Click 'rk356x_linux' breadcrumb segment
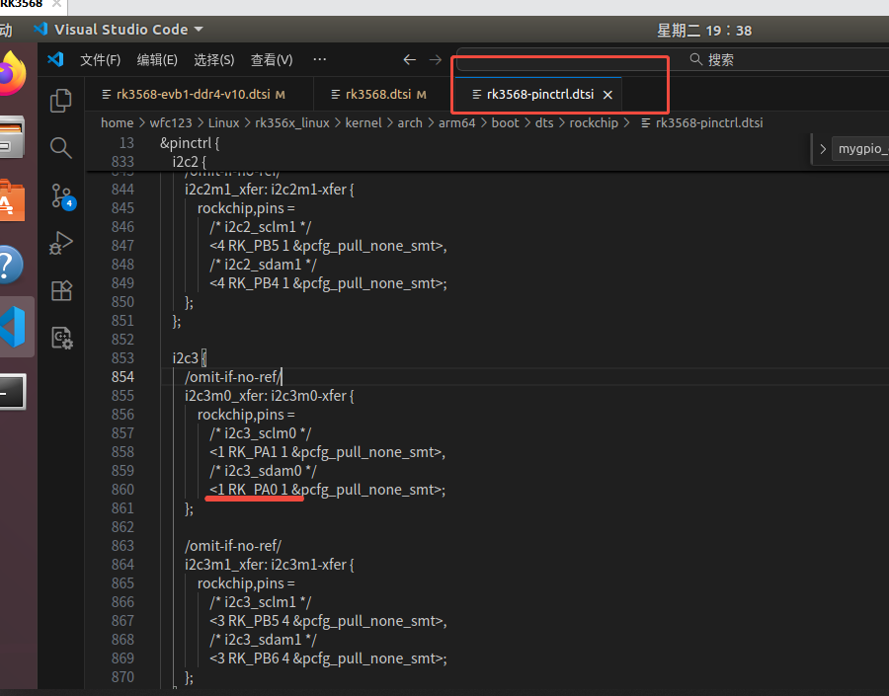This screenshot has height=696, width=889. pos(292,123)
